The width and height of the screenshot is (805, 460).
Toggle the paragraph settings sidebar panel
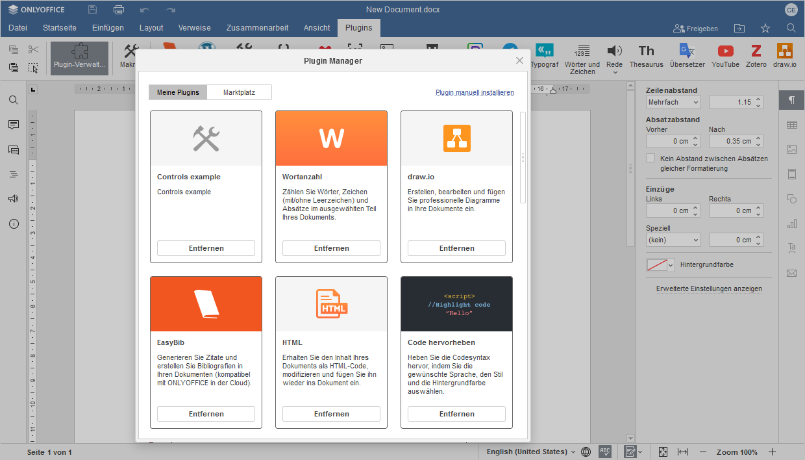tap(792, 100)
